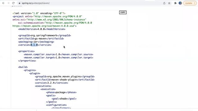Click the opening executions tag
The height and width of the screenshot is (111, 198).
[43, 86]
